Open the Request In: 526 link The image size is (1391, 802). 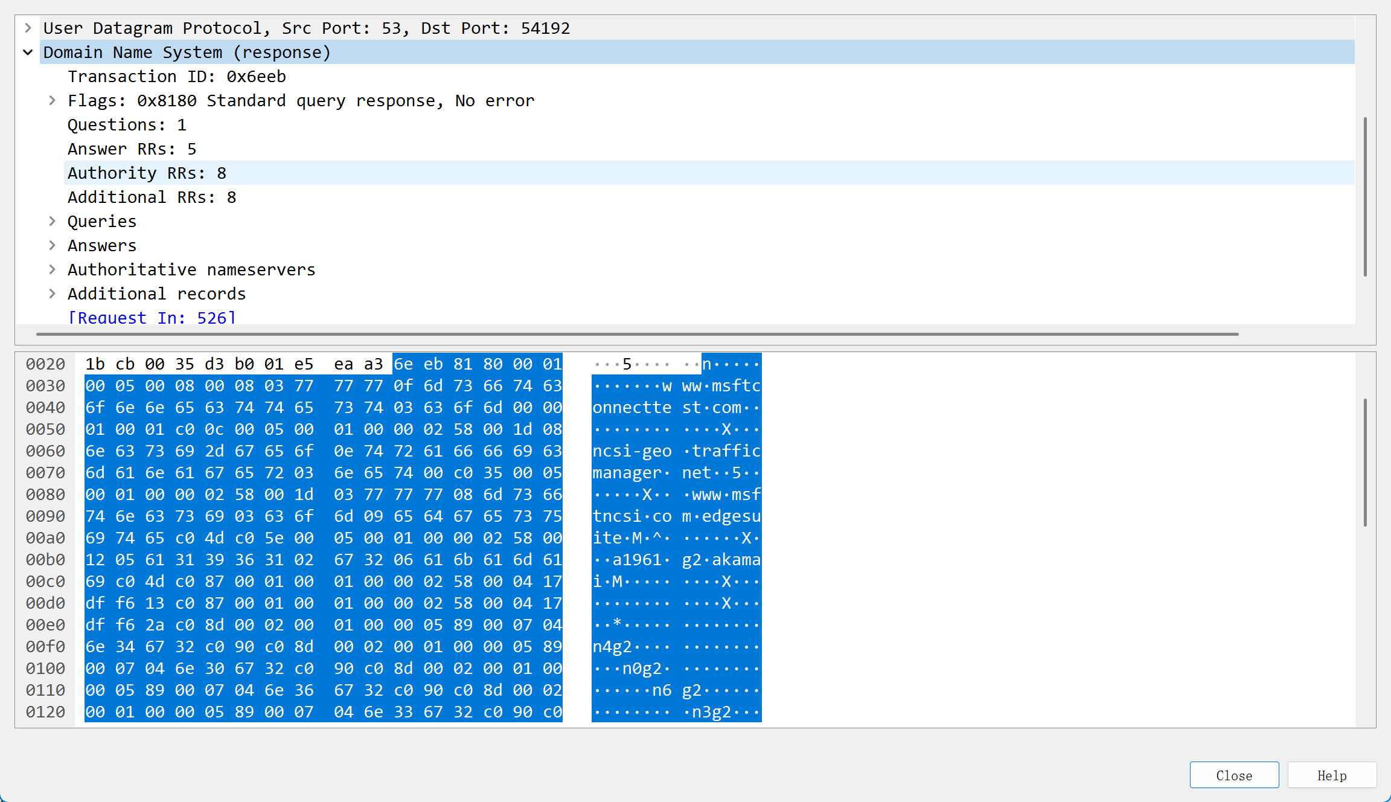tap(152, 317)
